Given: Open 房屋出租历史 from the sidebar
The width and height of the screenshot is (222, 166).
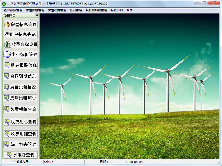Looking at the screenshot, I should (x=20, y=98).
